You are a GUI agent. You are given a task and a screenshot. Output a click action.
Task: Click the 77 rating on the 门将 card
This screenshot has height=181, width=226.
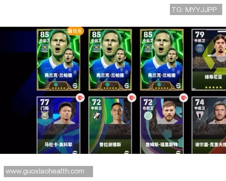[45, 102]
